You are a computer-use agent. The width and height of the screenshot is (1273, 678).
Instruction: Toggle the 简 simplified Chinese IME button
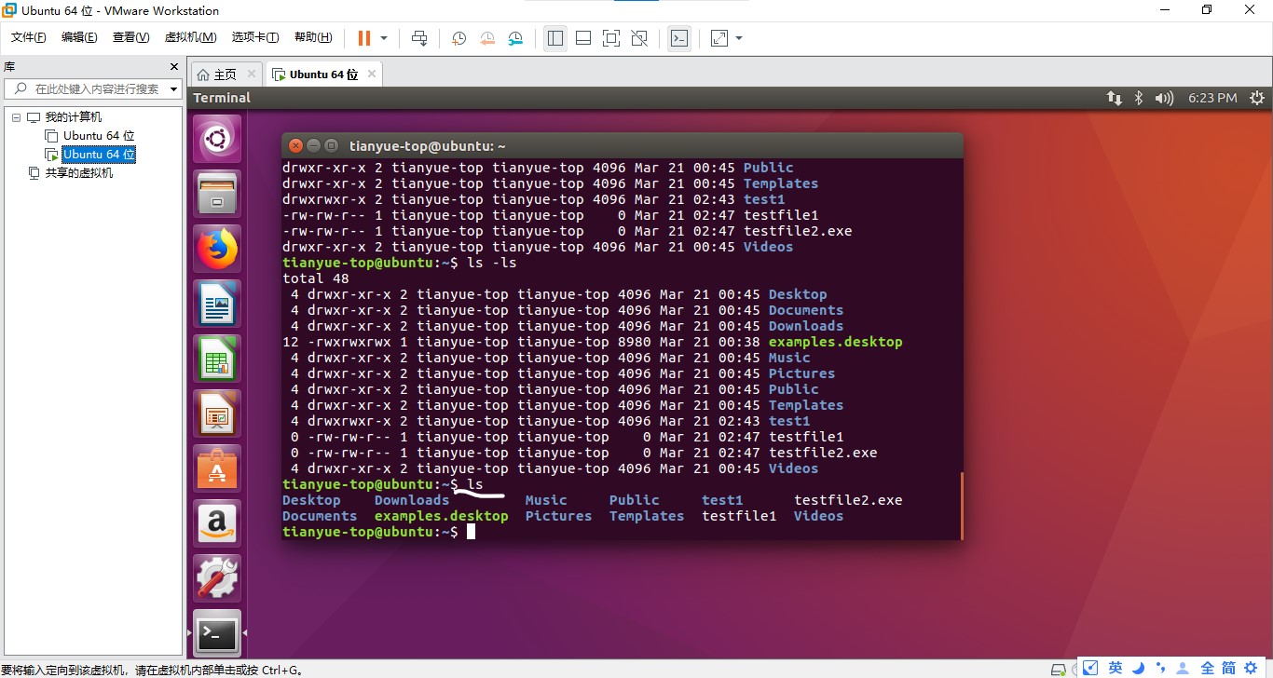(1228, 668)
